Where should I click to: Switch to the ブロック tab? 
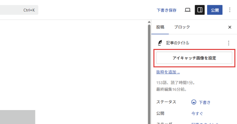[x=182, y=27]
